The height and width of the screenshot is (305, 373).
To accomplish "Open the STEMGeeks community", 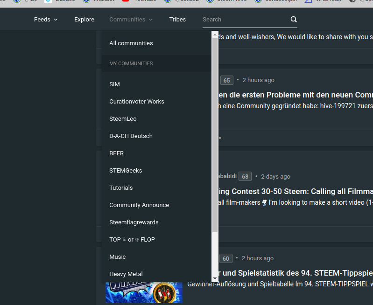I will tap(126, 171).
